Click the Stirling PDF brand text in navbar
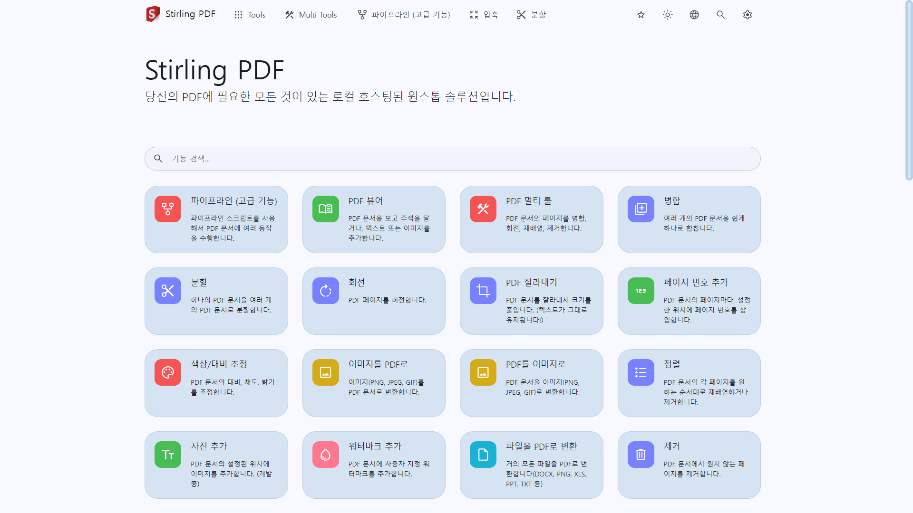Image resolution: width=913 pixels, height=513 pixels. [x=190, y=14]
